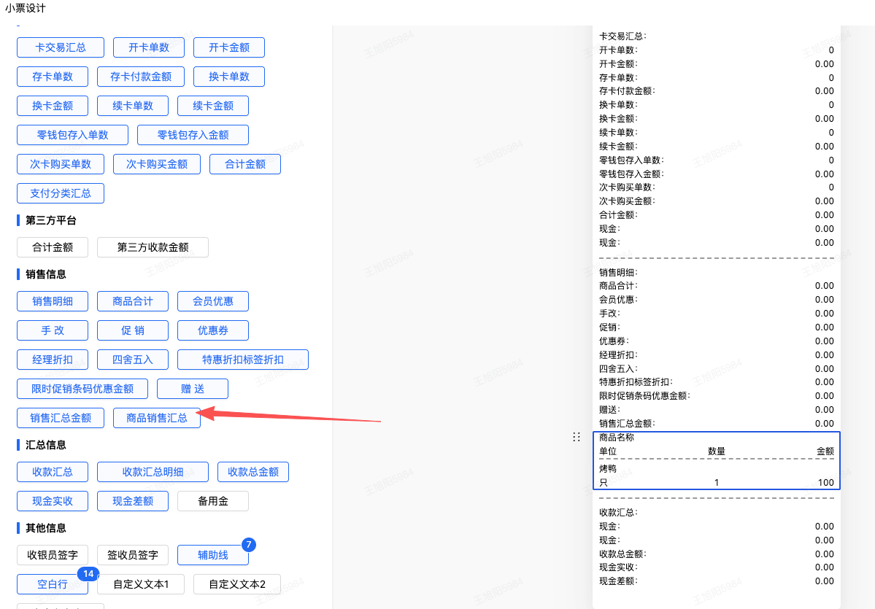
Task: Select the 存卡单数 tag
Action: 53,77
